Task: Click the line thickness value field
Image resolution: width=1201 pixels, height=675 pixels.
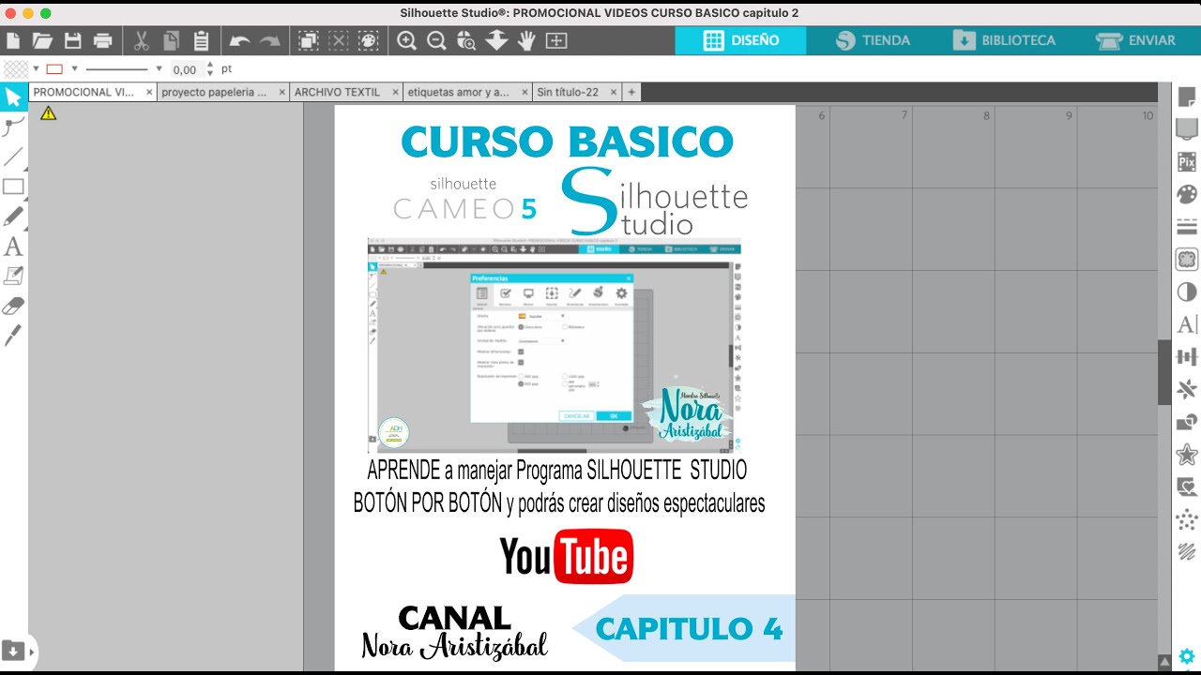Action: (186, 69)
